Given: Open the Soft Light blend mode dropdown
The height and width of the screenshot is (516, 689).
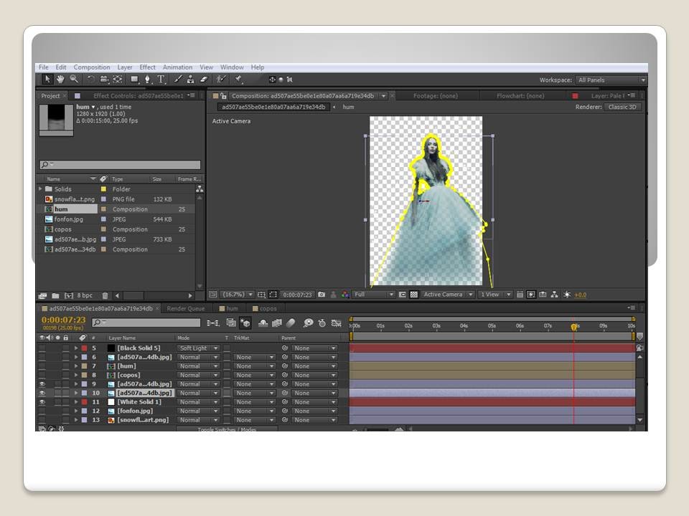Looking at the screenshot, I should pyautogui.click(x=197, y=348).
